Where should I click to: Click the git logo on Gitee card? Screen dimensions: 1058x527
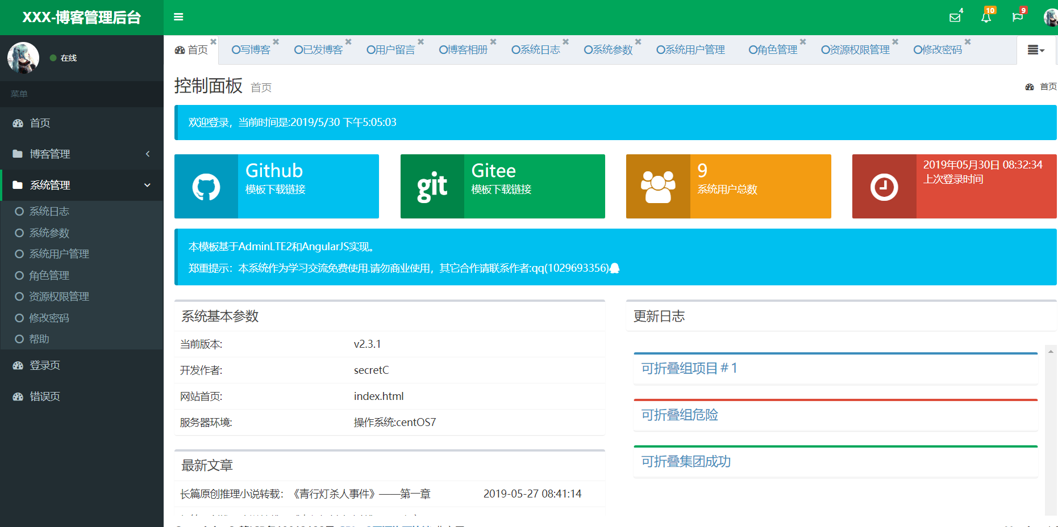432,187
